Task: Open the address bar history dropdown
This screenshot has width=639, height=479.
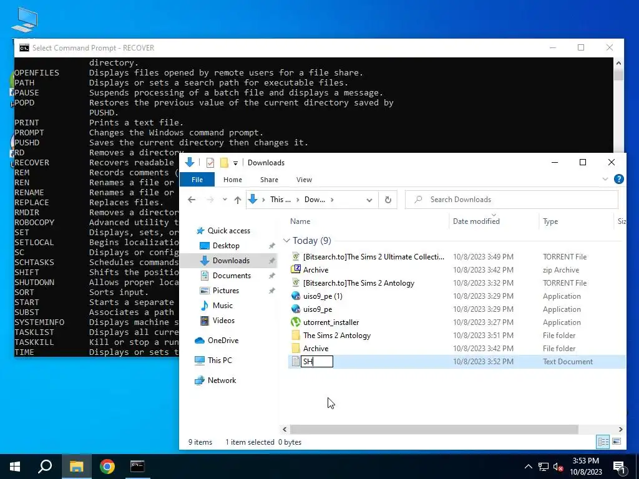Action: pyautogui.click(x=369, y=200)
